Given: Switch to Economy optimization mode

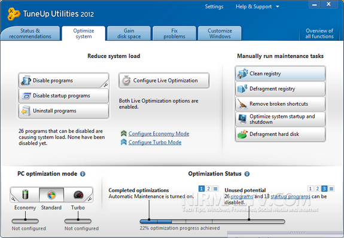Looking at the screenshot, I should pos(25,194).
